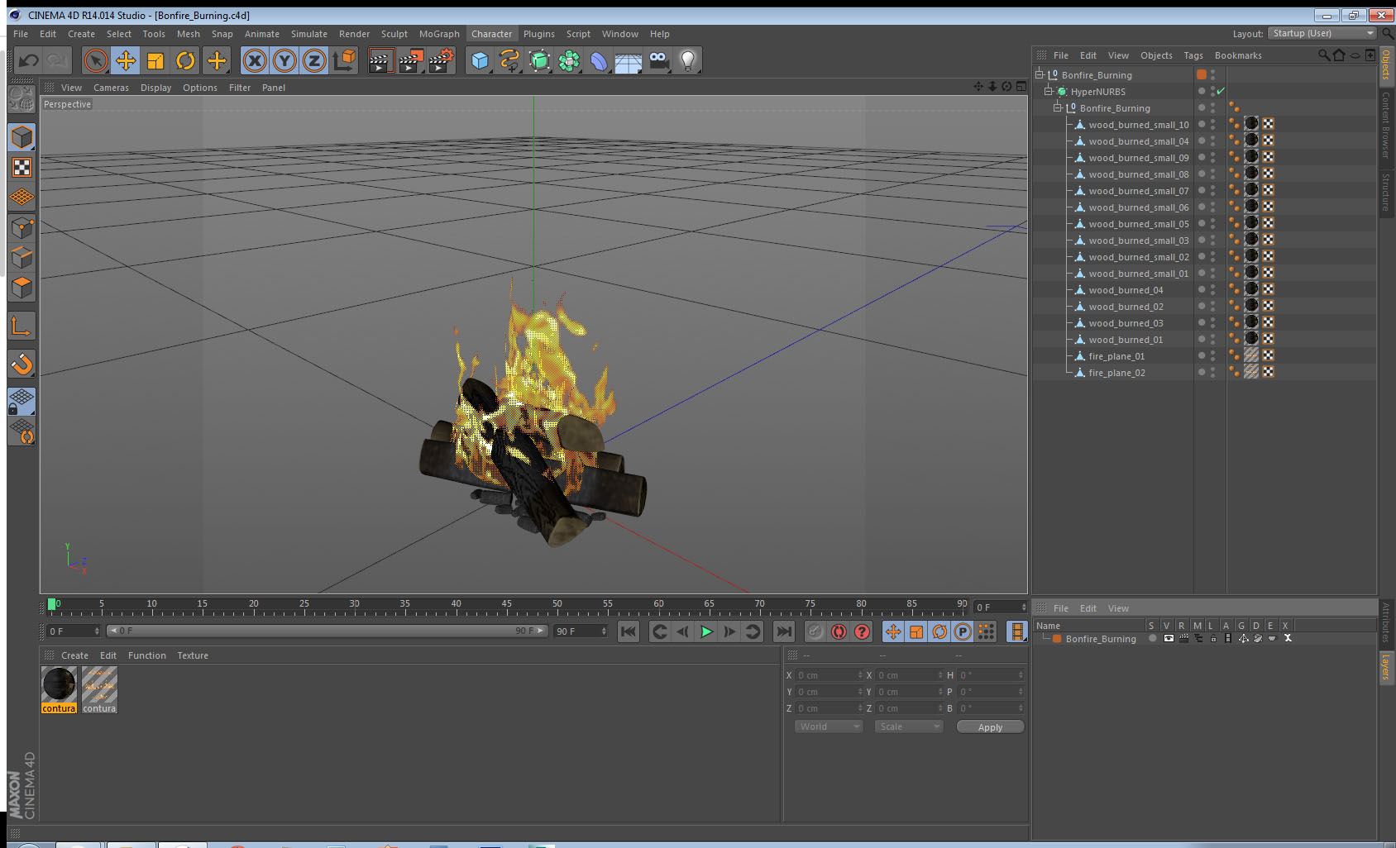The height and width of the screenshot is (848, 1396).
Task: Open Object Manager Tags menu
Action: pyautogui.click(x=1193, y=55)
